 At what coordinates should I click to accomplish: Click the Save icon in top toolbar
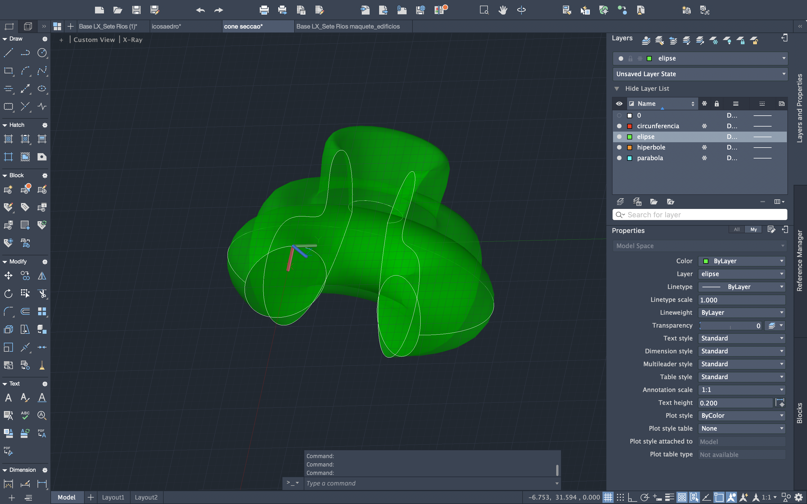136,10
